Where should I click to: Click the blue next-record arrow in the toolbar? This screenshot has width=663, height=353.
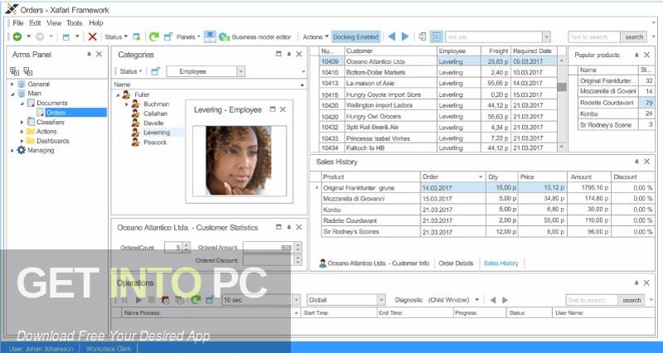405,36
